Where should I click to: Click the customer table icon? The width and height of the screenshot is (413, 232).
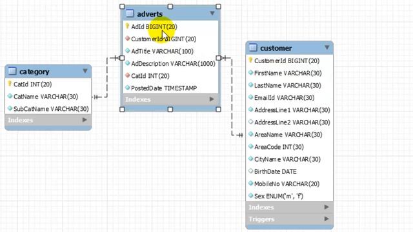coord(253,48)
